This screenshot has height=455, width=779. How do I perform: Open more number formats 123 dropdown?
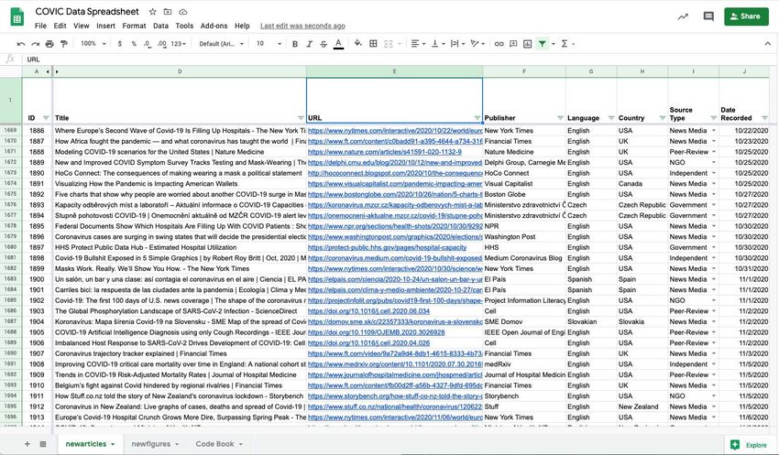179,44
